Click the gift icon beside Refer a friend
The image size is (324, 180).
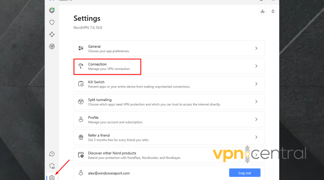pos(81,137)
